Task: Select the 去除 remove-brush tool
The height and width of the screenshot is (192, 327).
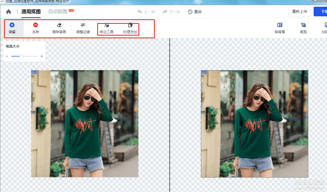Action: 36,28
